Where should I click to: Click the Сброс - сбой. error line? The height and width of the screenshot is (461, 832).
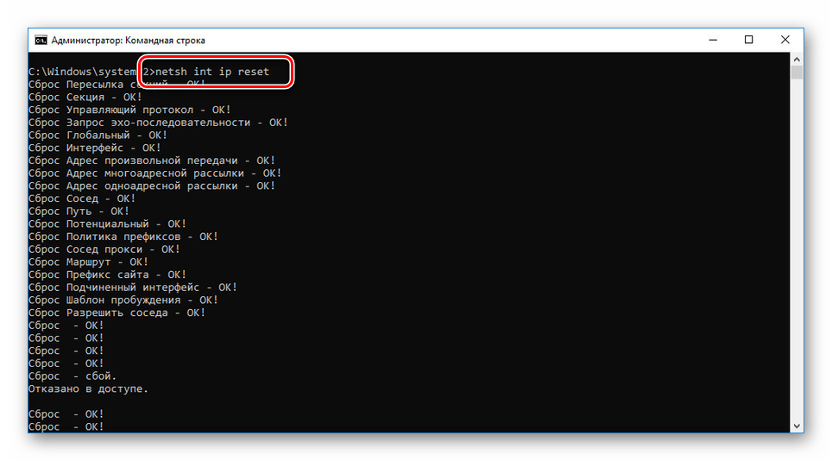click(72, 376)
